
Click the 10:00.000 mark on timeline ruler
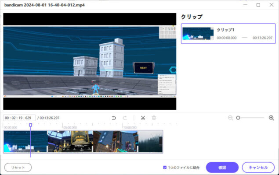point(130,127)
